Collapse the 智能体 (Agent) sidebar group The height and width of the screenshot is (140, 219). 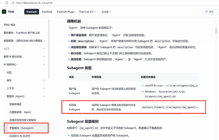point(26,96)
